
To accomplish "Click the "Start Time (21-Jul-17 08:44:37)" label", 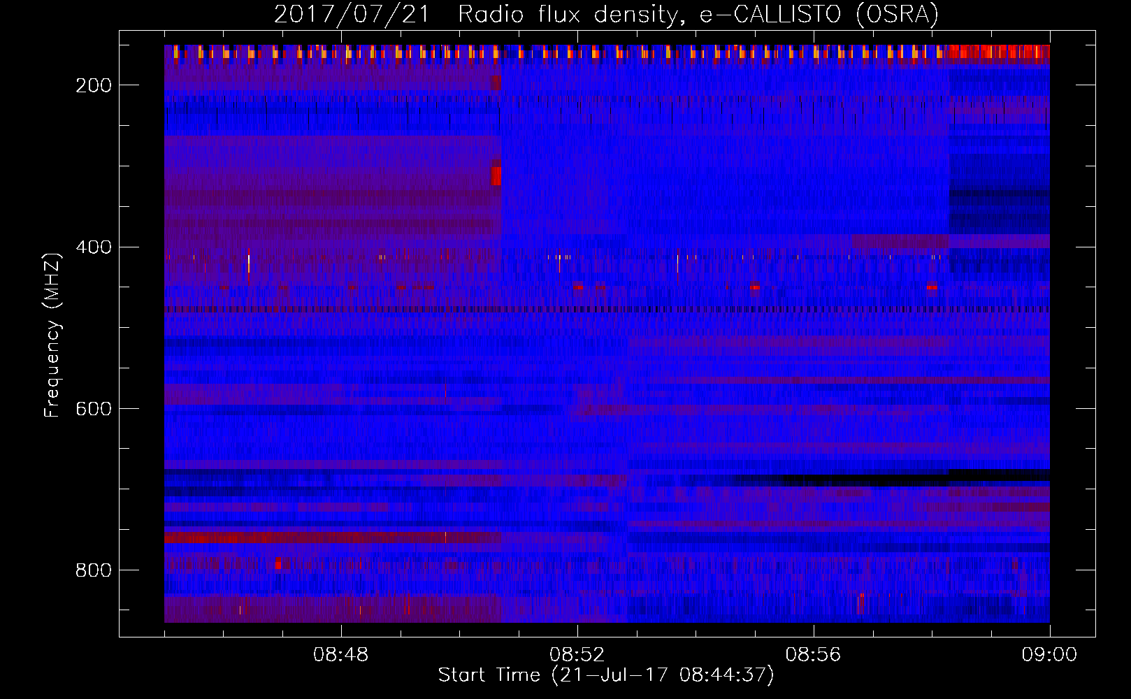I will pos(606,675).
